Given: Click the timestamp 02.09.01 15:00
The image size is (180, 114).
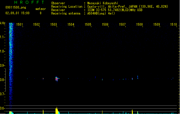Looking at the screenshot, I should click(x=17, y=13).
